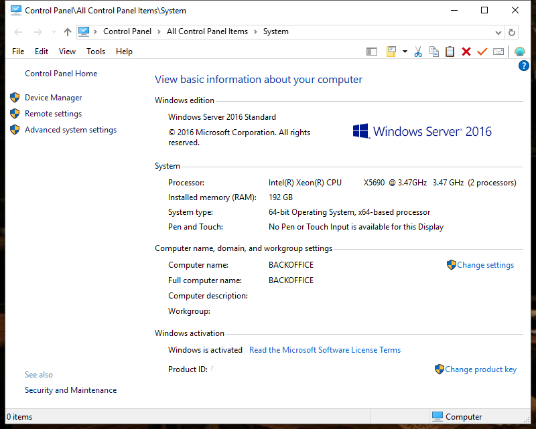Image resolution: width=536 pixels, height=429 pixels.
Task: Click the shield icon beside Change settings
Action: coord(451,265)
